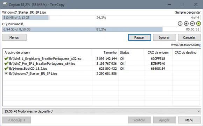Collapse the file list with Menos
Viewport: 203px width, 126px height.
pos(14,37)
